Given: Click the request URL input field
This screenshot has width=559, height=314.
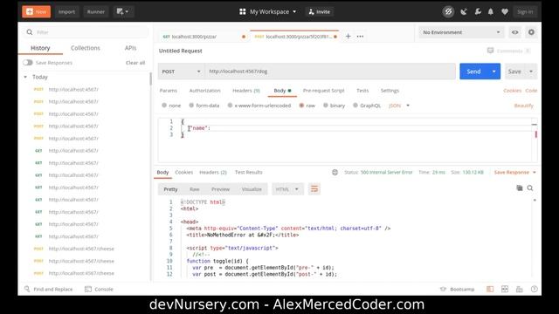Looking at the screenshot, I should [x=330, y=72].
